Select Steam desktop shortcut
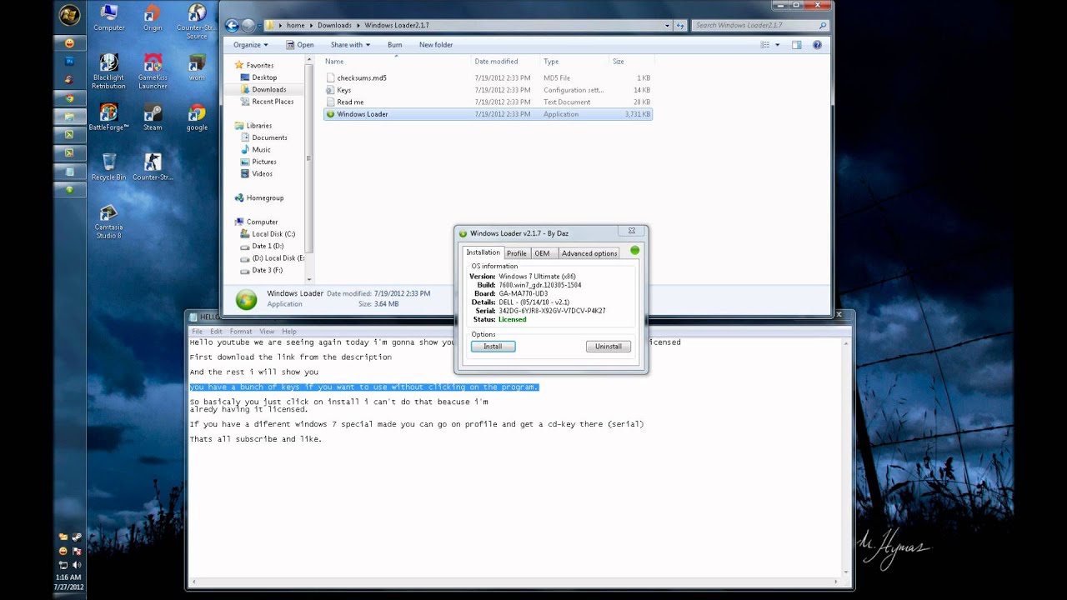1067x600 pixels. [153, 117]
